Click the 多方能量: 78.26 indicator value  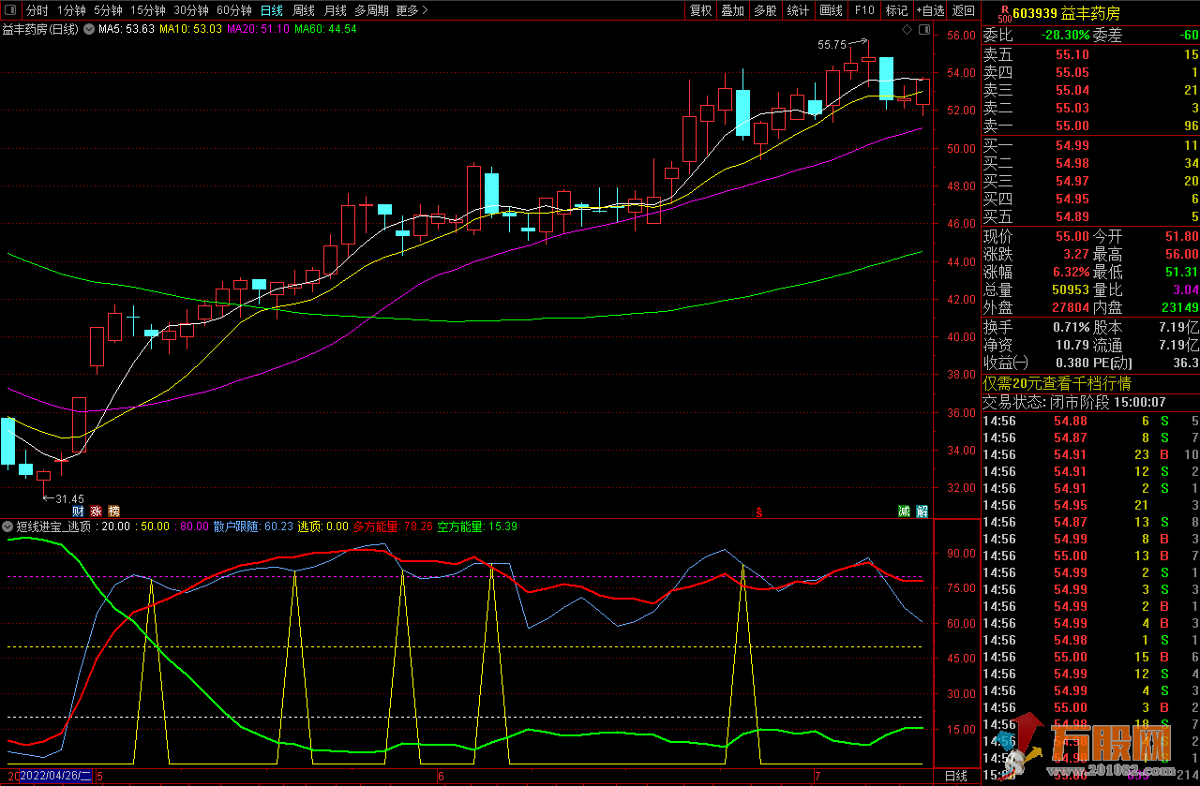point(393,526)
